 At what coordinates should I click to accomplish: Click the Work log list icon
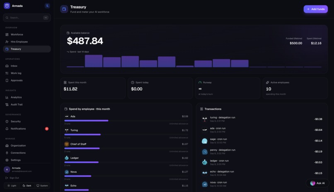(7, 73)
